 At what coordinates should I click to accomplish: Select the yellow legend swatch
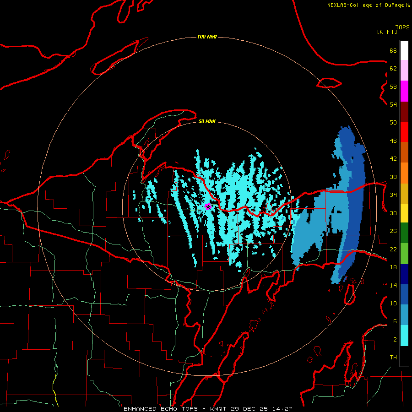404,213
